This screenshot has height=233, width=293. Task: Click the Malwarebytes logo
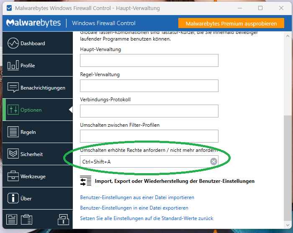pos(33,23)
